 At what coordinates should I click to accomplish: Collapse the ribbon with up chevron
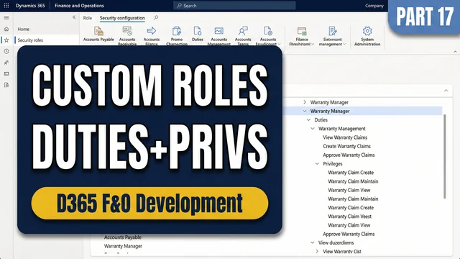455,52
